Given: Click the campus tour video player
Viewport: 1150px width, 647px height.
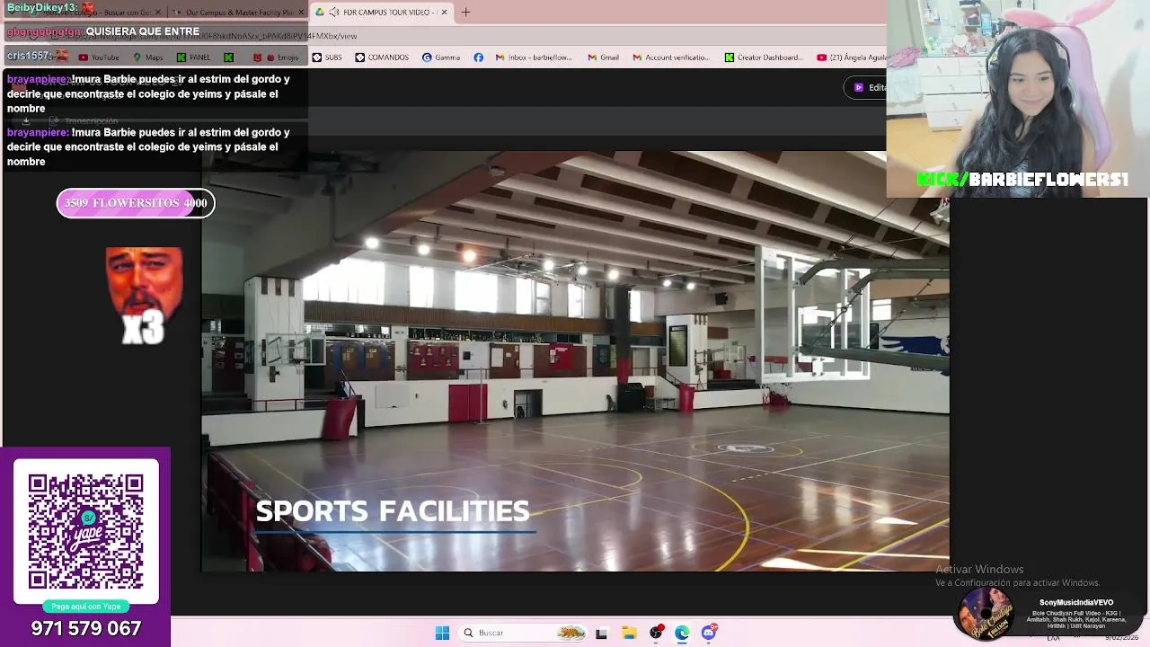Looking at the screenshot, I should 575,360.
